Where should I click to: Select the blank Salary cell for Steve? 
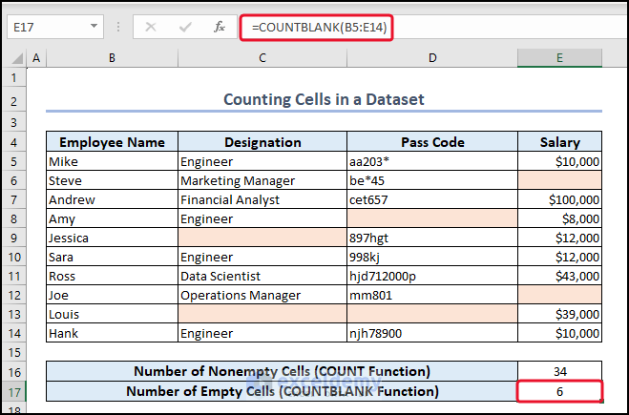[x=559, y=180]
